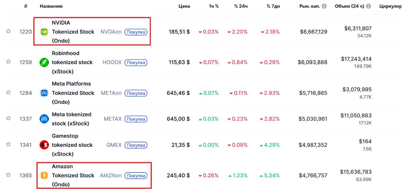Click Покупка button for HOODX

pyautogui.click(x=136, y=63)
